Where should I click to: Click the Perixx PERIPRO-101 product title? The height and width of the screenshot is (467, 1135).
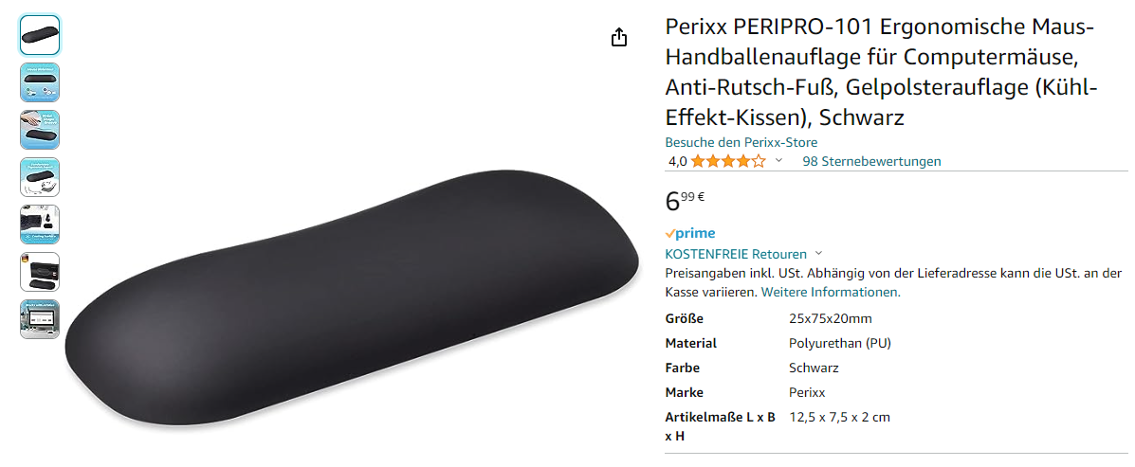tap(881, 72)
